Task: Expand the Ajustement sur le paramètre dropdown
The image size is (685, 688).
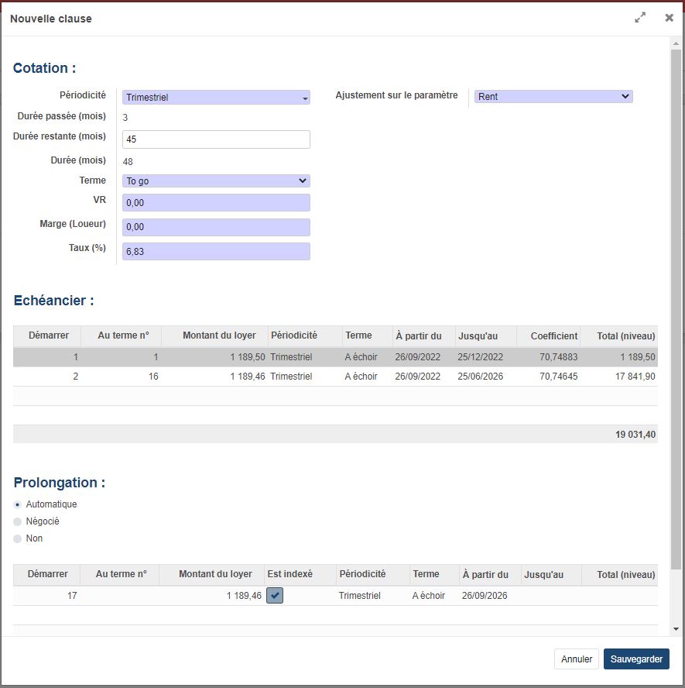Action: [553, 97]
